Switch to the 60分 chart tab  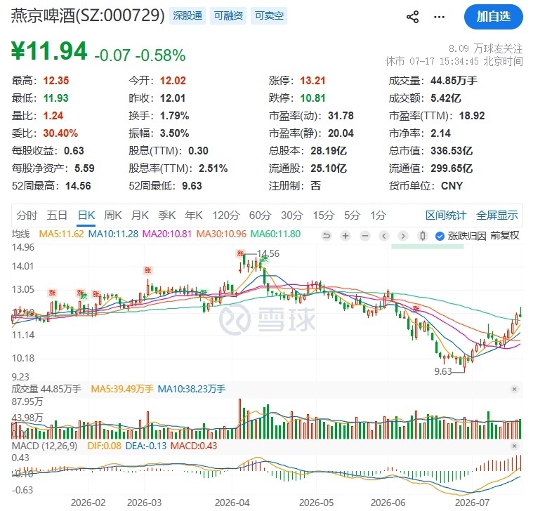(260, 215)
